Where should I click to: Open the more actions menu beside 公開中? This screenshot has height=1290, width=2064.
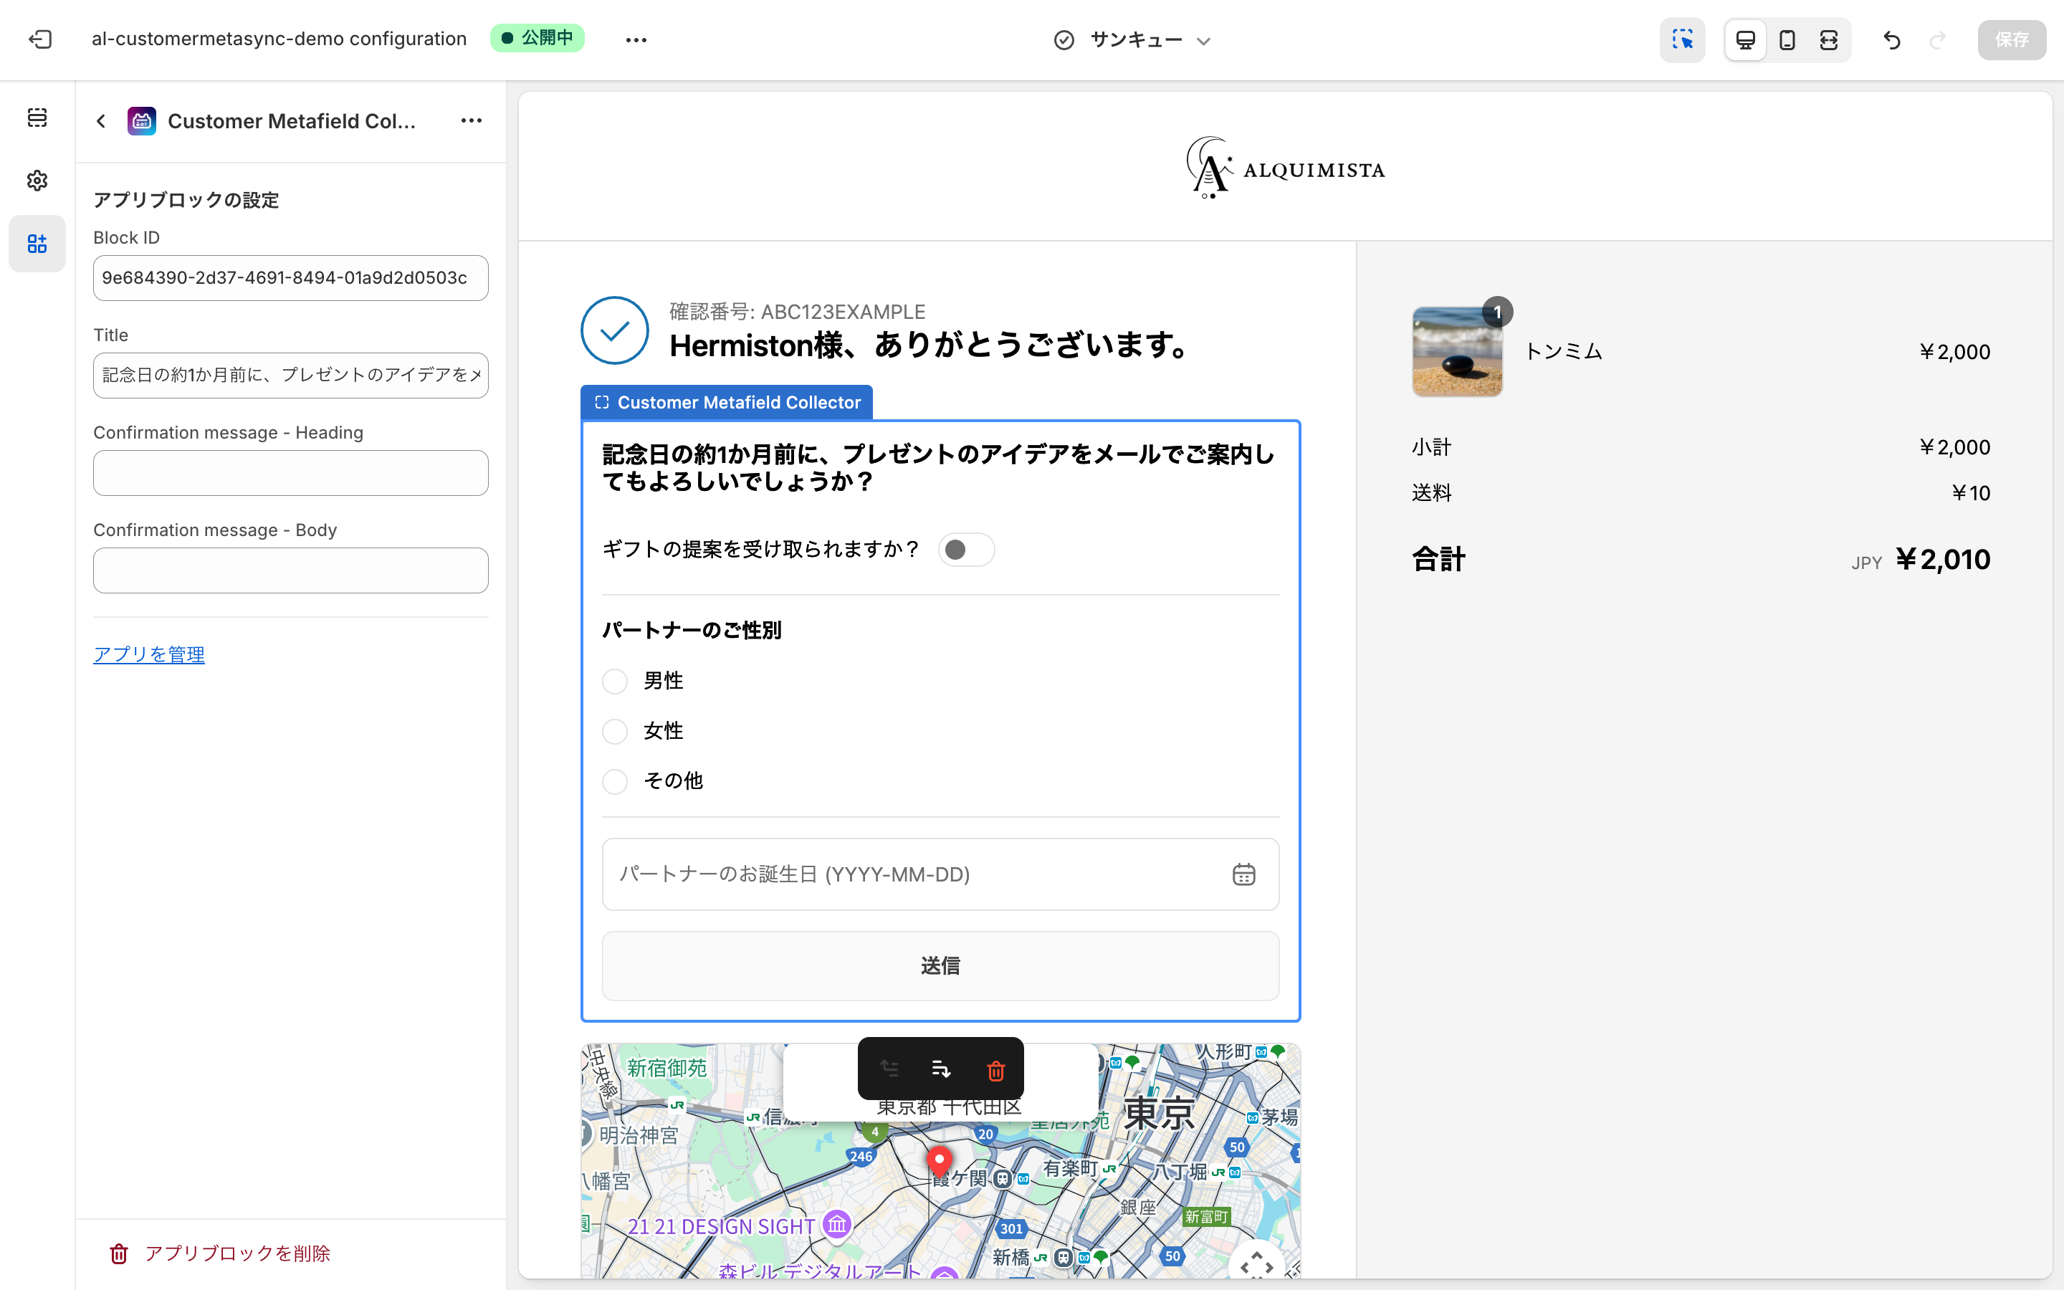point(636,39)
